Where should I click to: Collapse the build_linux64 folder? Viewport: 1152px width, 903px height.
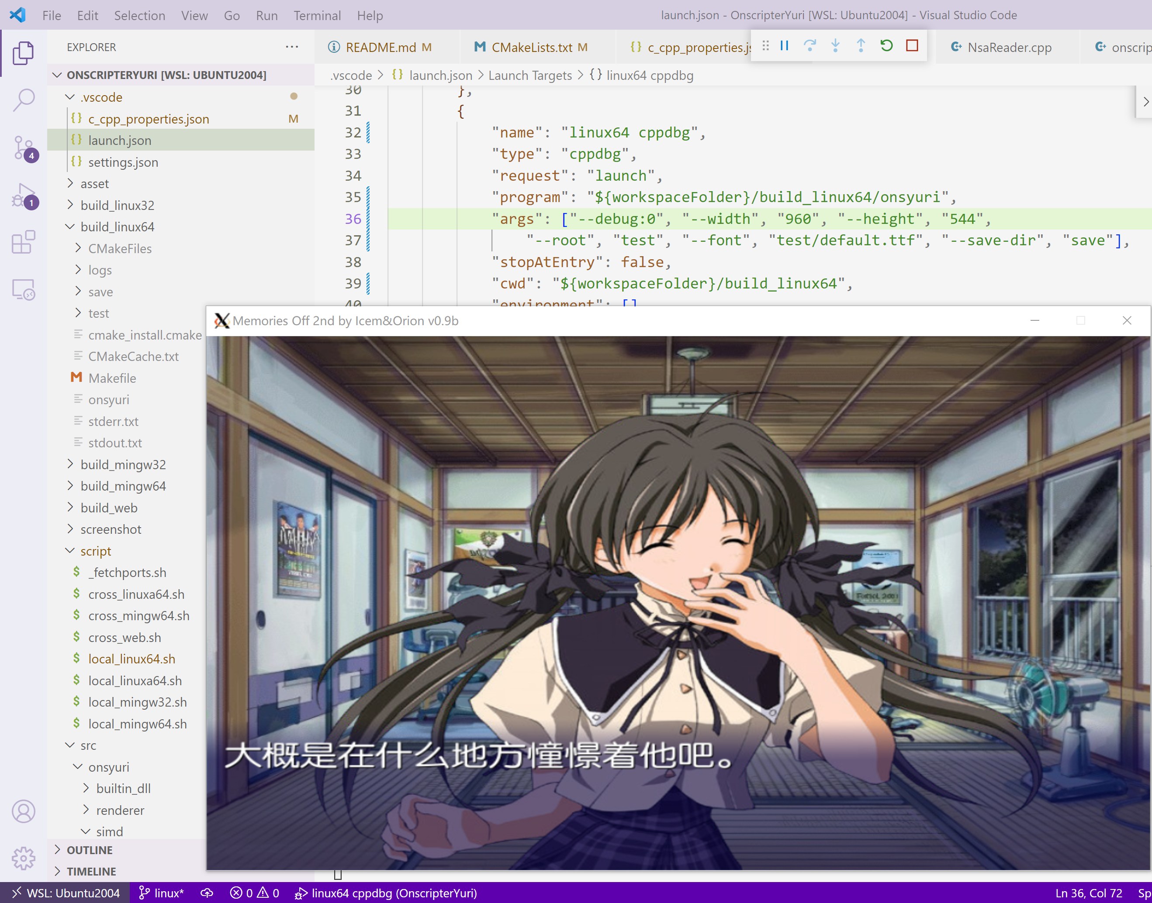coord(117,227)
